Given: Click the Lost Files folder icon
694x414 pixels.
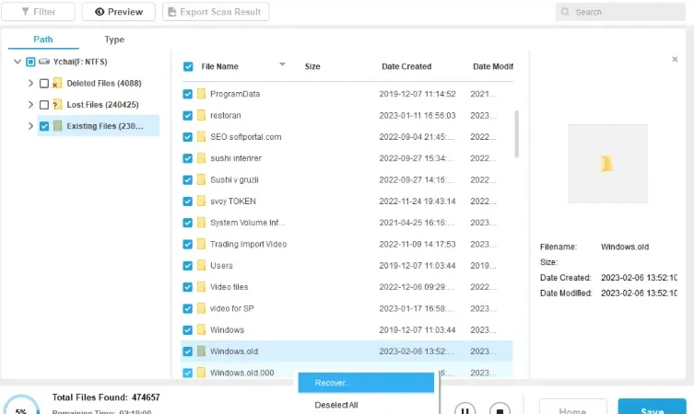Looking at the screenshot, I should tap(57, 105).
